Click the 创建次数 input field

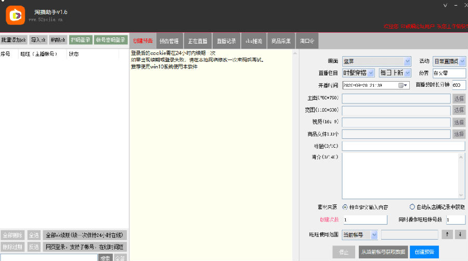coord(365,220)
